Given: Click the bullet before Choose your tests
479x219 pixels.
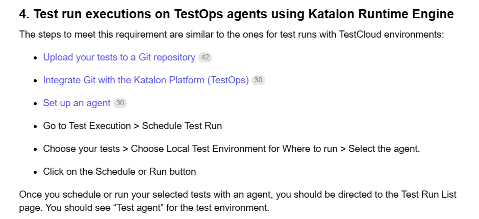Looking at the screenshot, I should click(x=35, y=149).
